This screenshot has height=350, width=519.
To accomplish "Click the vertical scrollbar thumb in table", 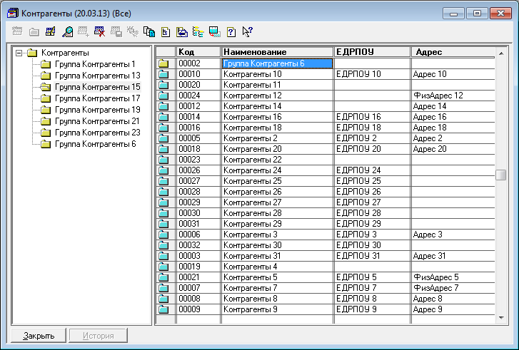I will click(x=501, y=175).
